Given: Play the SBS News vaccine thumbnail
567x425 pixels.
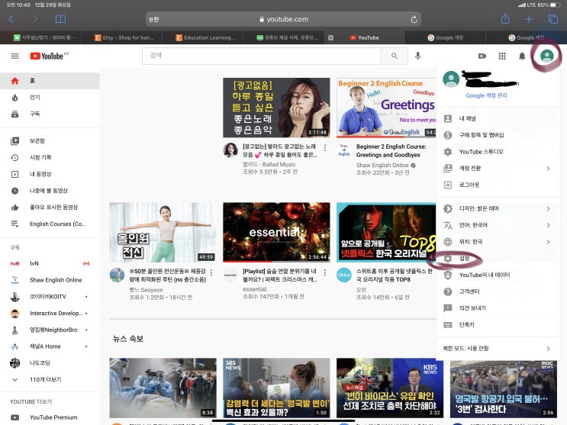Looking at the screenshot, I should click(x=276, y=388).
